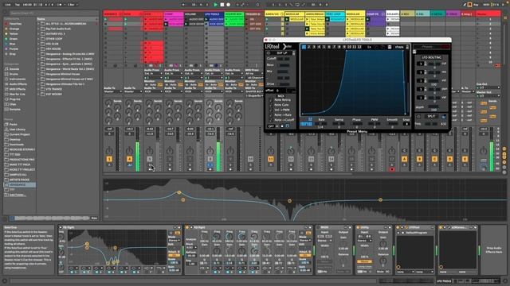Image resolution: width=510 pixels, height=286 pixels.
Task: Open the Preset Menu in LFOTool
Action: (357, 131)
